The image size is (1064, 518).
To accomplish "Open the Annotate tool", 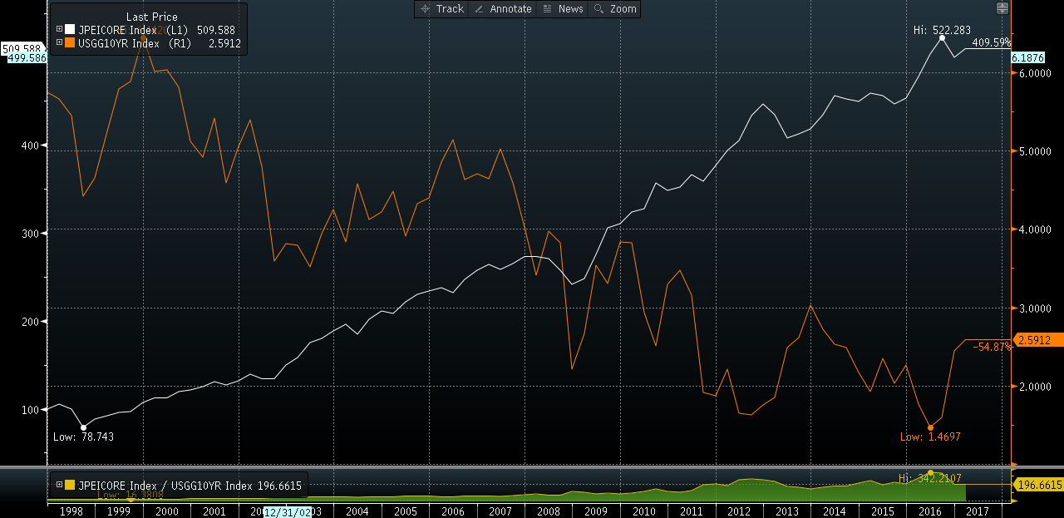I will (x=502, y=9).
